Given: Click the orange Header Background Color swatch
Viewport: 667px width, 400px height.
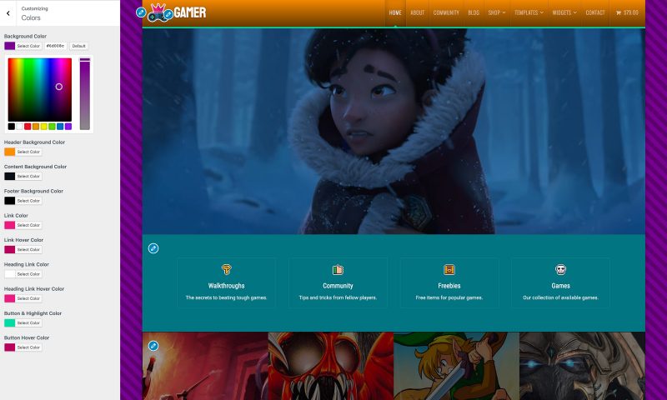Looking at the screenshot, I should click(10, 152).
